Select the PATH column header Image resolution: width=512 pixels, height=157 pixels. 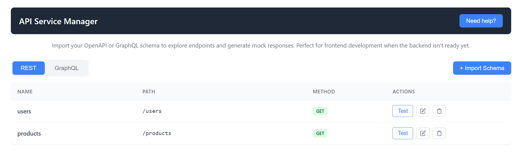click(x=149, y=92)
